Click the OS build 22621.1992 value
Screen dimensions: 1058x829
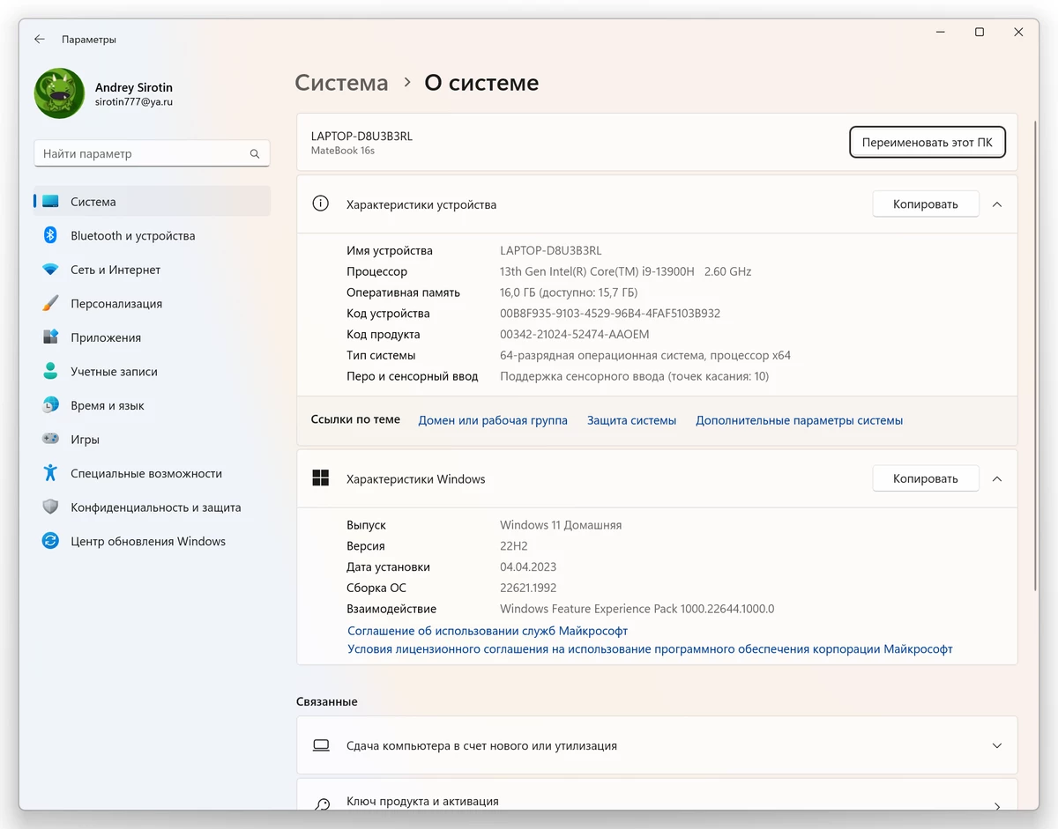coord(528,588)
